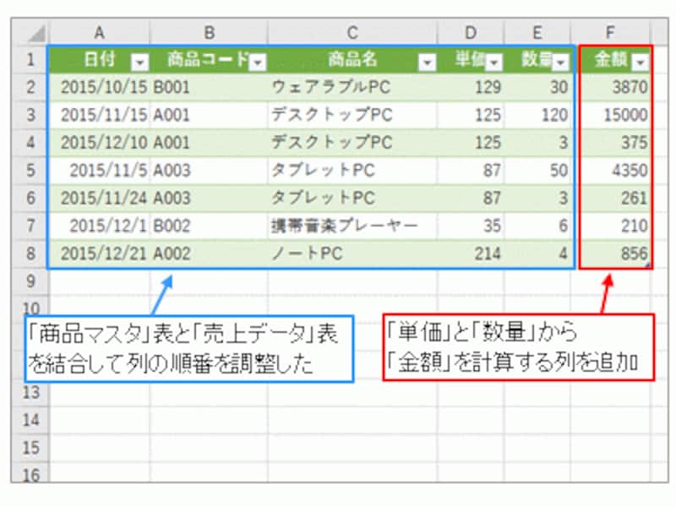Select quantity cell 30
The height and width of the screenshot is (507, 676).
[x=537, y=88]
